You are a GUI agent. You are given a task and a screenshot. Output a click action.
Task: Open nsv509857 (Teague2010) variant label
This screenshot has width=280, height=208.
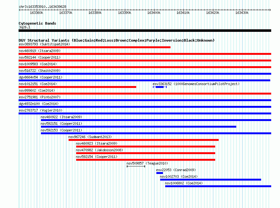pyautogui.click(x=147, y=163)
